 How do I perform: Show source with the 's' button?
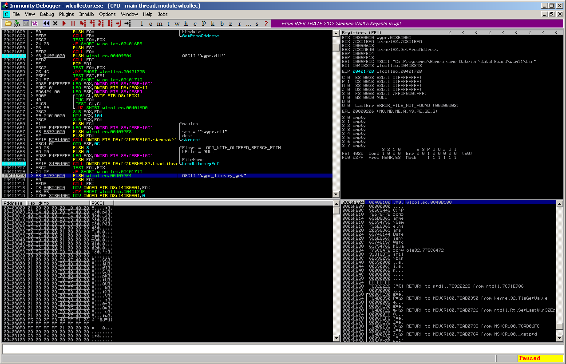[257, 23]
